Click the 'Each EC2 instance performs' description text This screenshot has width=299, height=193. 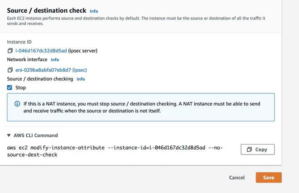click(x=136, y=21)
